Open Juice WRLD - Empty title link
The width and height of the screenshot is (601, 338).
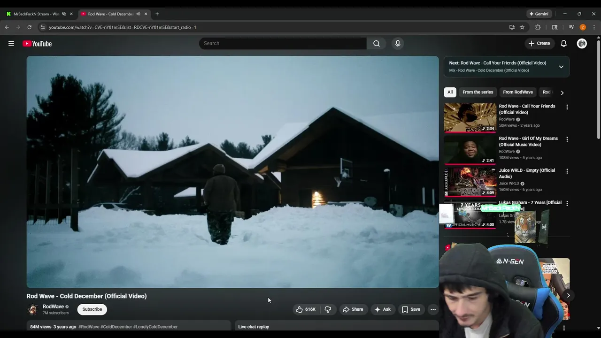click(x=527, y=173)
